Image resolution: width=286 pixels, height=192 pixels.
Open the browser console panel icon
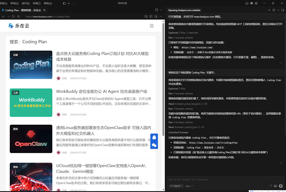point(151,17)
